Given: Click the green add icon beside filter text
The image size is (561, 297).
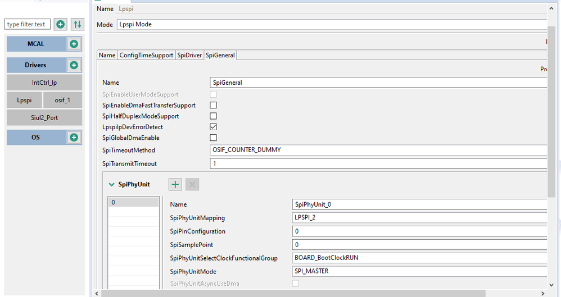Looking at the screenshot, I should click(x=61, y=24).
